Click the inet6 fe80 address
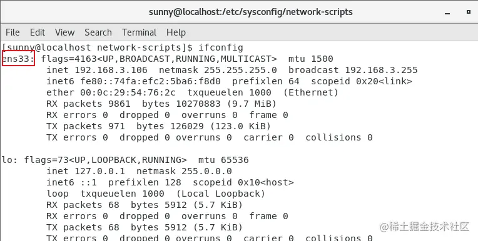Screen dimensions: 478x241 click(150, 81)
